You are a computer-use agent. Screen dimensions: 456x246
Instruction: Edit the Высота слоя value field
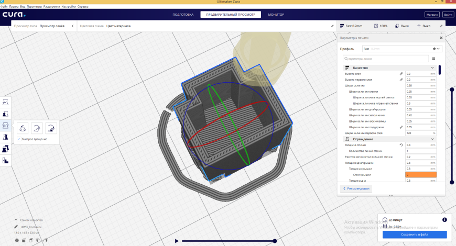[x=421, y=74]
